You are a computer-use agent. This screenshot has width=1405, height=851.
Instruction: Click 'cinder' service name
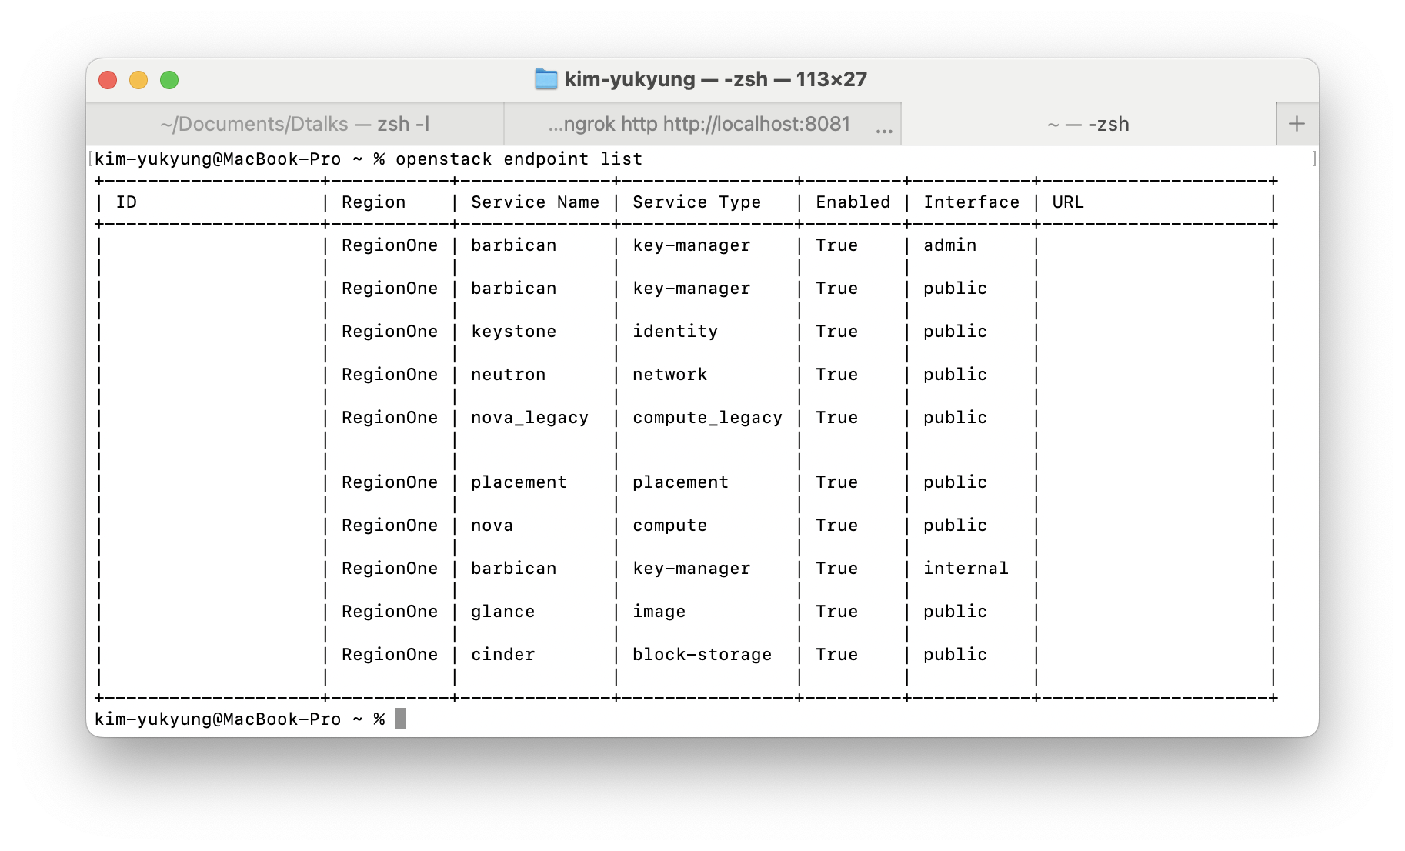click(502, 655)
